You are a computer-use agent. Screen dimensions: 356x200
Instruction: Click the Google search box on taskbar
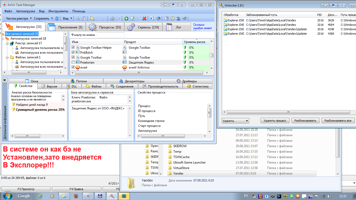24,196
